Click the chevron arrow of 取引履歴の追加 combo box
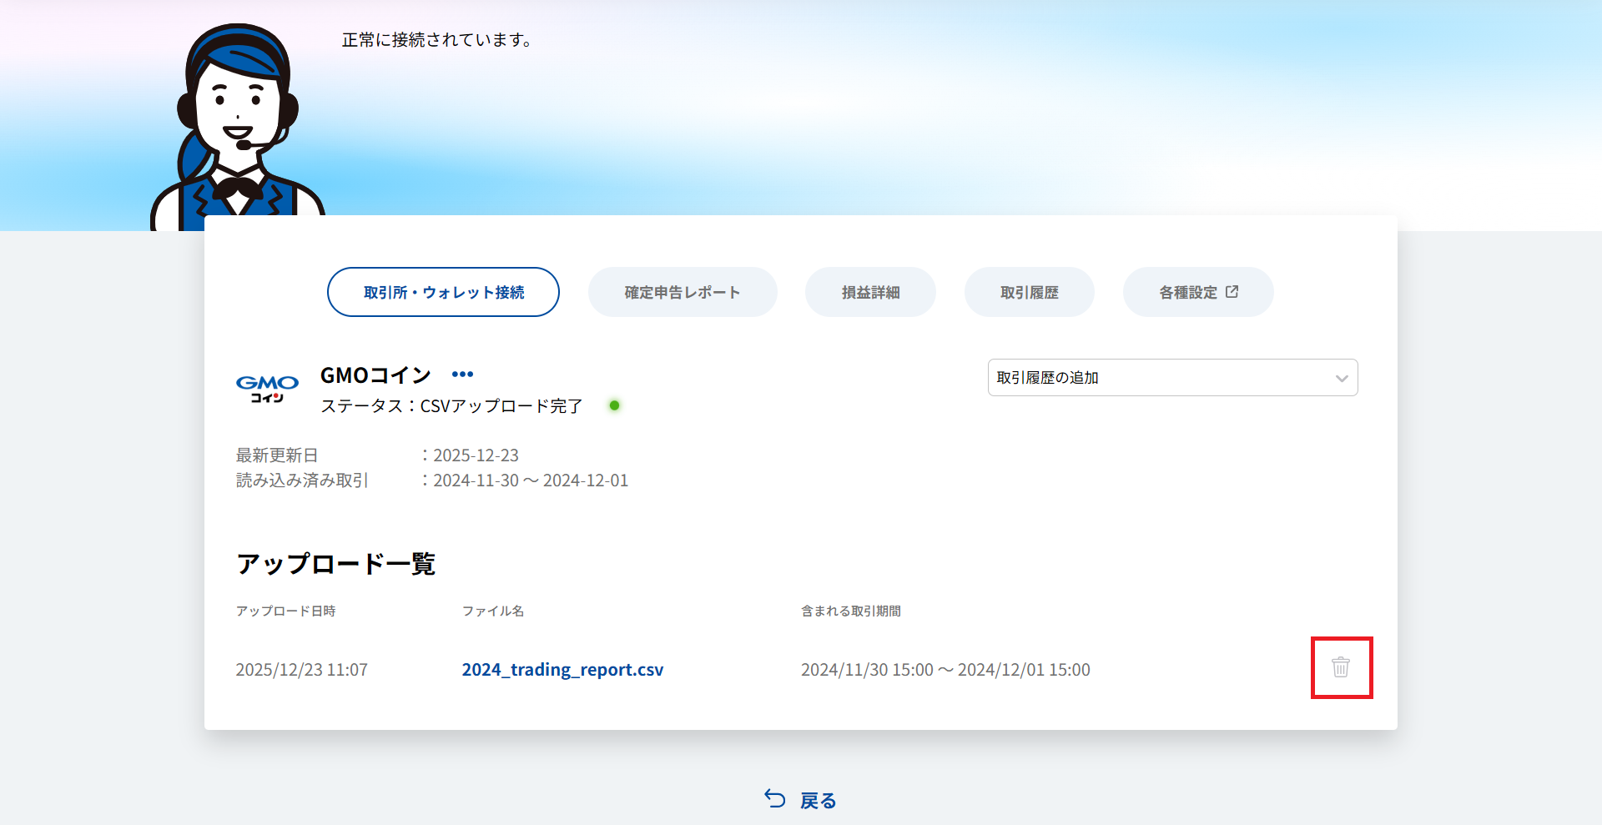Screen dimensions: 1602x825 (x=1341, y=379)
